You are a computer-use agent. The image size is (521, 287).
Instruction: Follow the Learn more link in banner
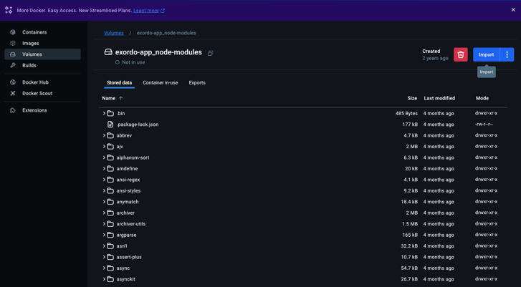click(x=146, y=10)
